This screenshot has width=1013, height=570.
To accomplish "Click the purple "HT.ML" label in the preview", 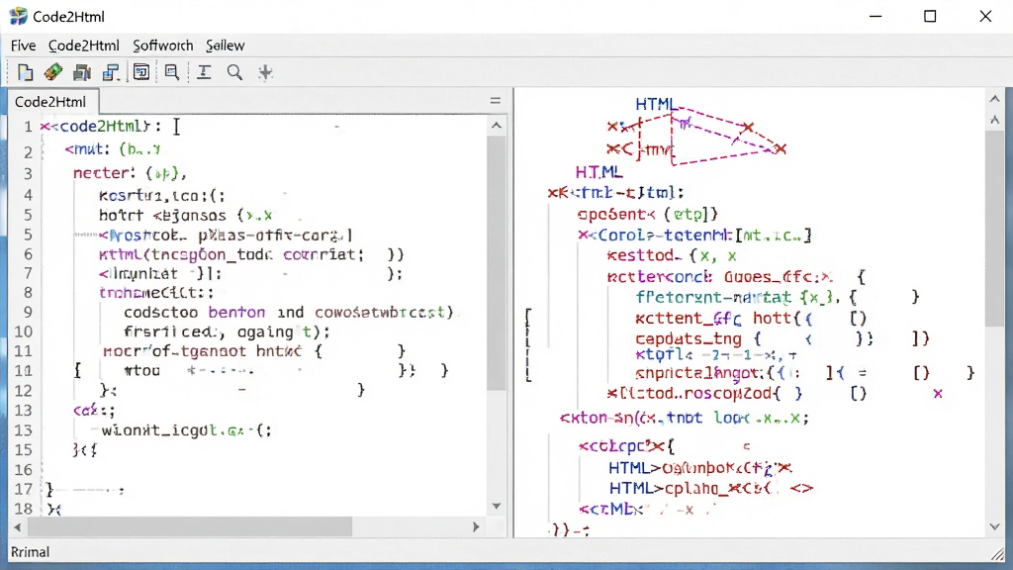I will (x=599, y=172).
